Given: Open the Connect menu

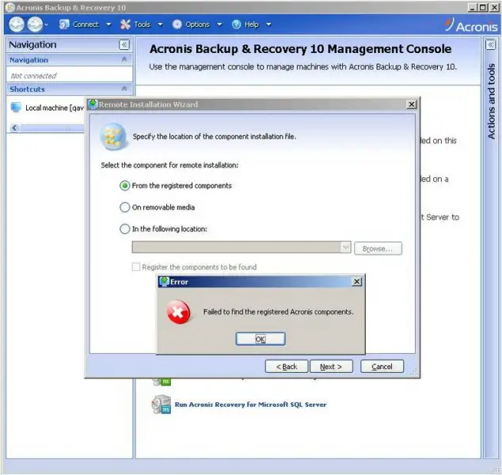Looking at the screenshot, I should tap(86, 25).
